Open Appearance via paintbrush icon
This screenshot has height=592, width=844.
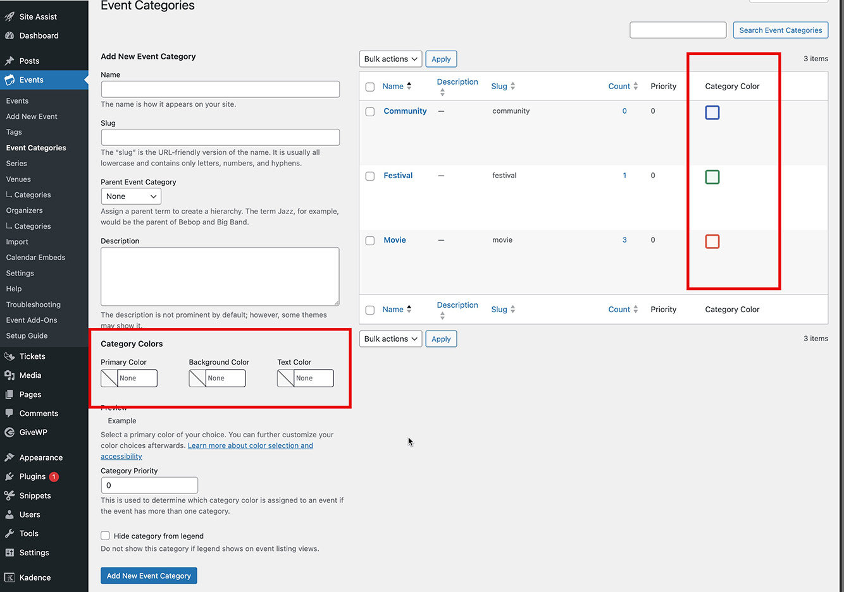(9, 457)
